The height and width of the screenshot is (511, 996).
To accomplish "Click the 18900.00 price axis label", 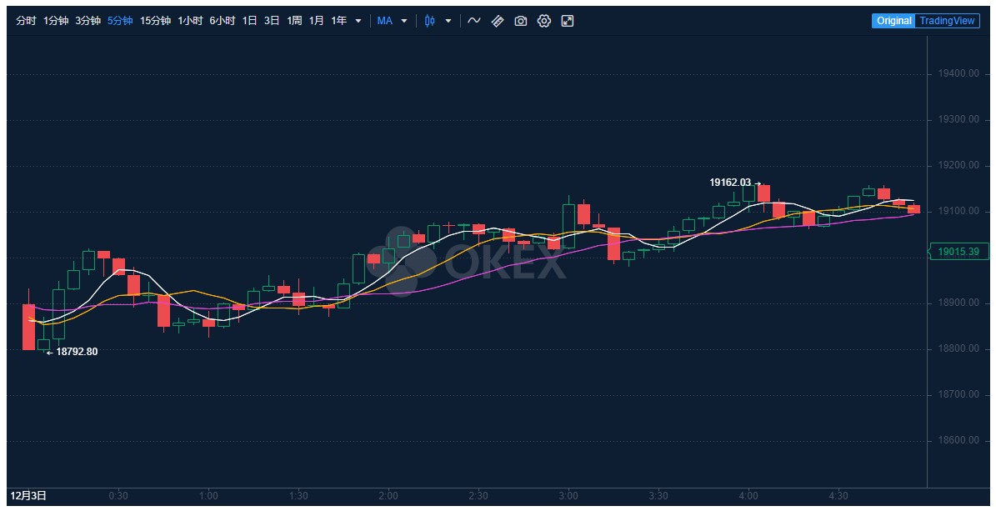I will pyautogui.click(x=958, y=303).
